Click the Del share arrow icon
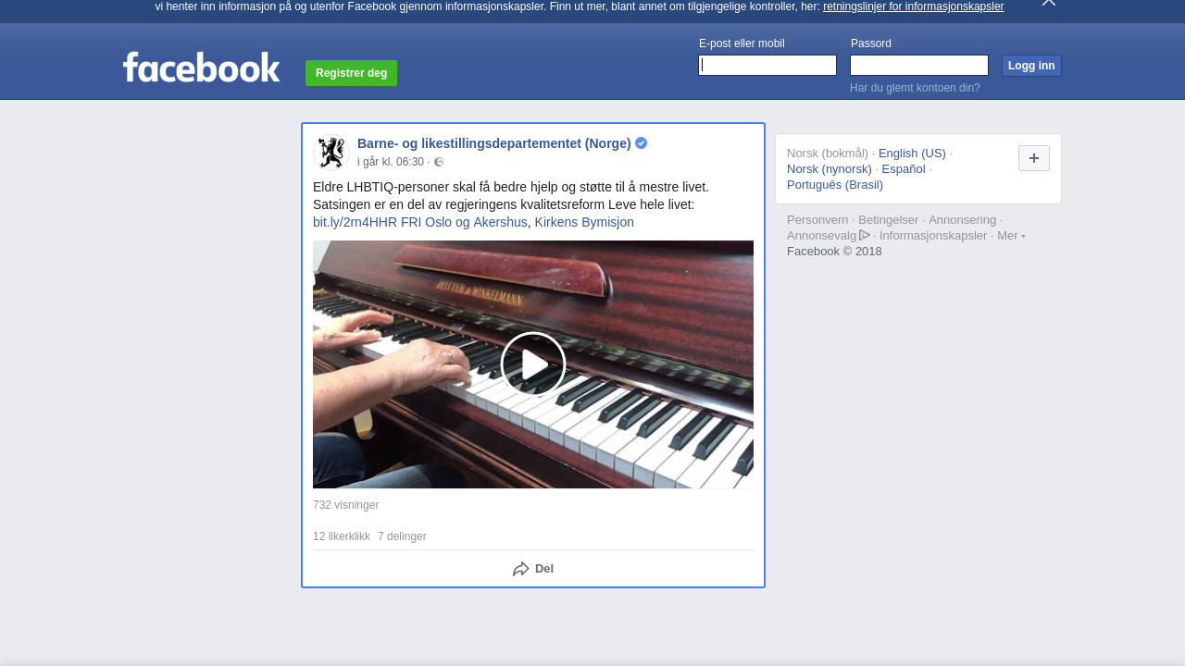This screenshot has width=1185, height=666. [521, 569]
